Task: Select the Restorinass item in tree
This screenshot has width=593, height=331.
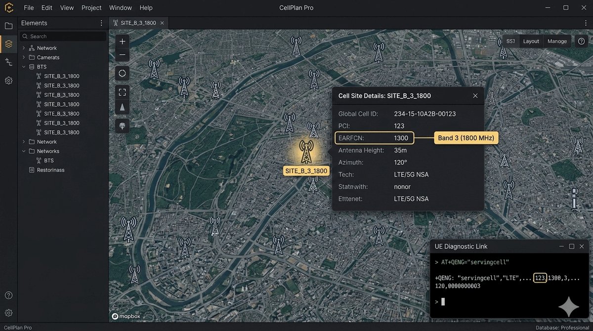Action: click(x=50, y=170)
